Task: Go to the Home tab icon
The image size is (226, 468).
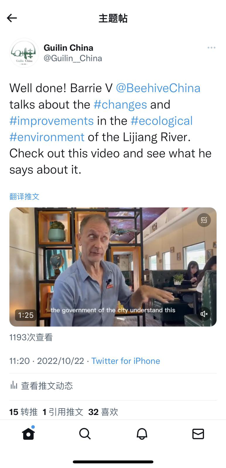Action: (x=28, y=434)
